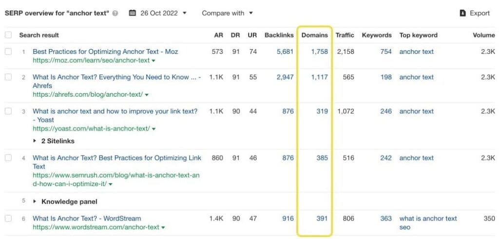
Task: Click the Export download icon
Action: pos(462,13)
